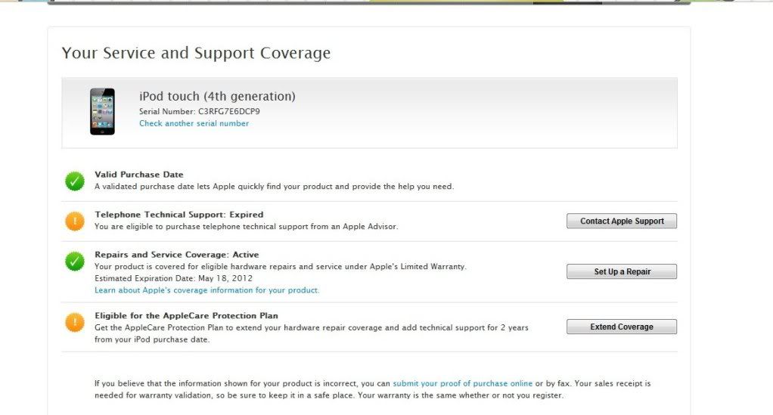Click green checkmark beside Repairs and Service Coverage

click(74, 262)
